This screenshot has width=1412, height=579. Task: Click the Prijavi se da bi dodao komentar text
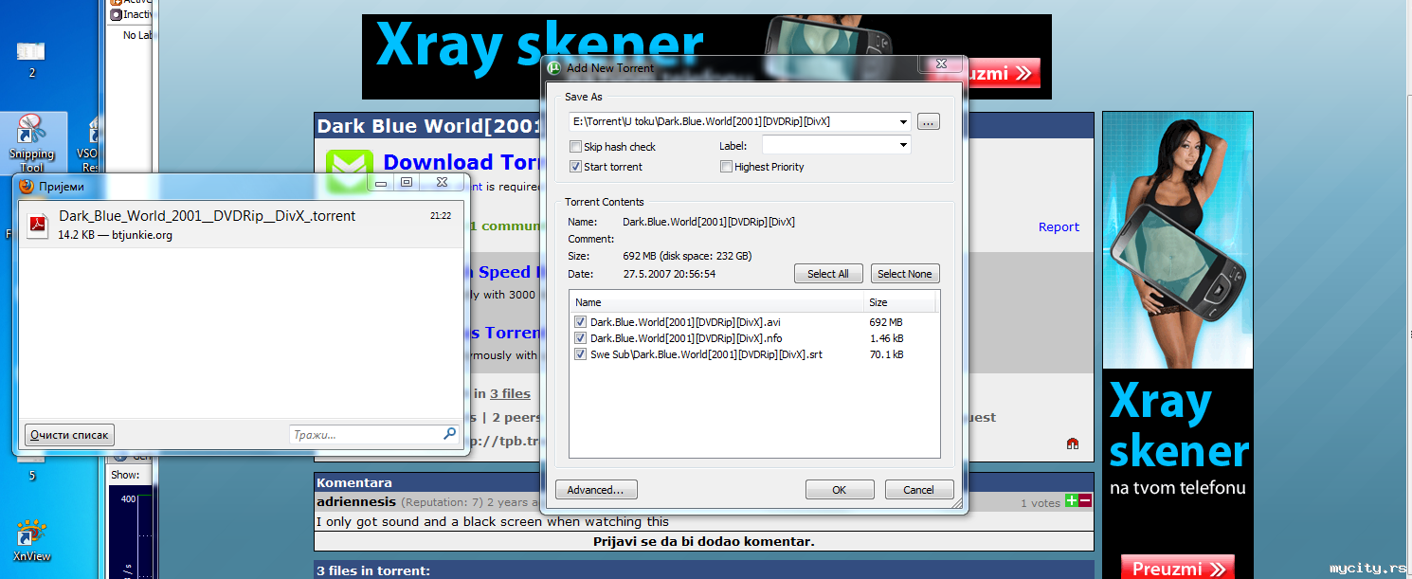pyautogui.click(x=704, y=542)
